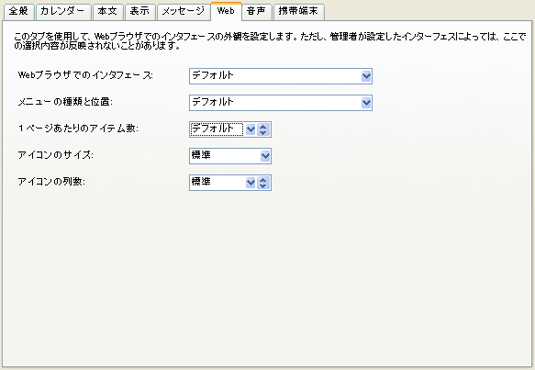The height and width of the screenshot is (370, 535).
Task: Open the 携帯端末 tab
Action: point(298,12)
